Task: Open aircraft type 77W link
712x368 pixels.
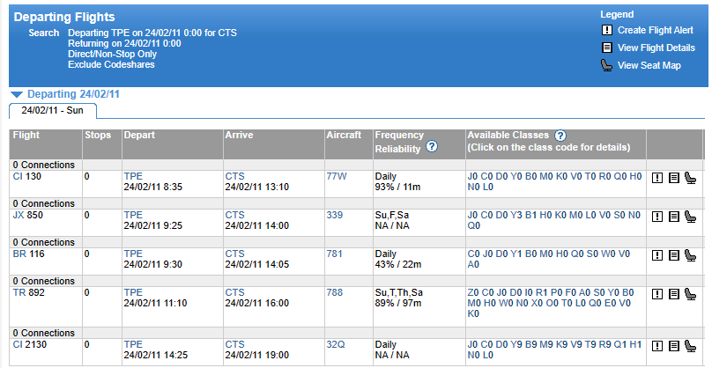Action: coord(337,176)
